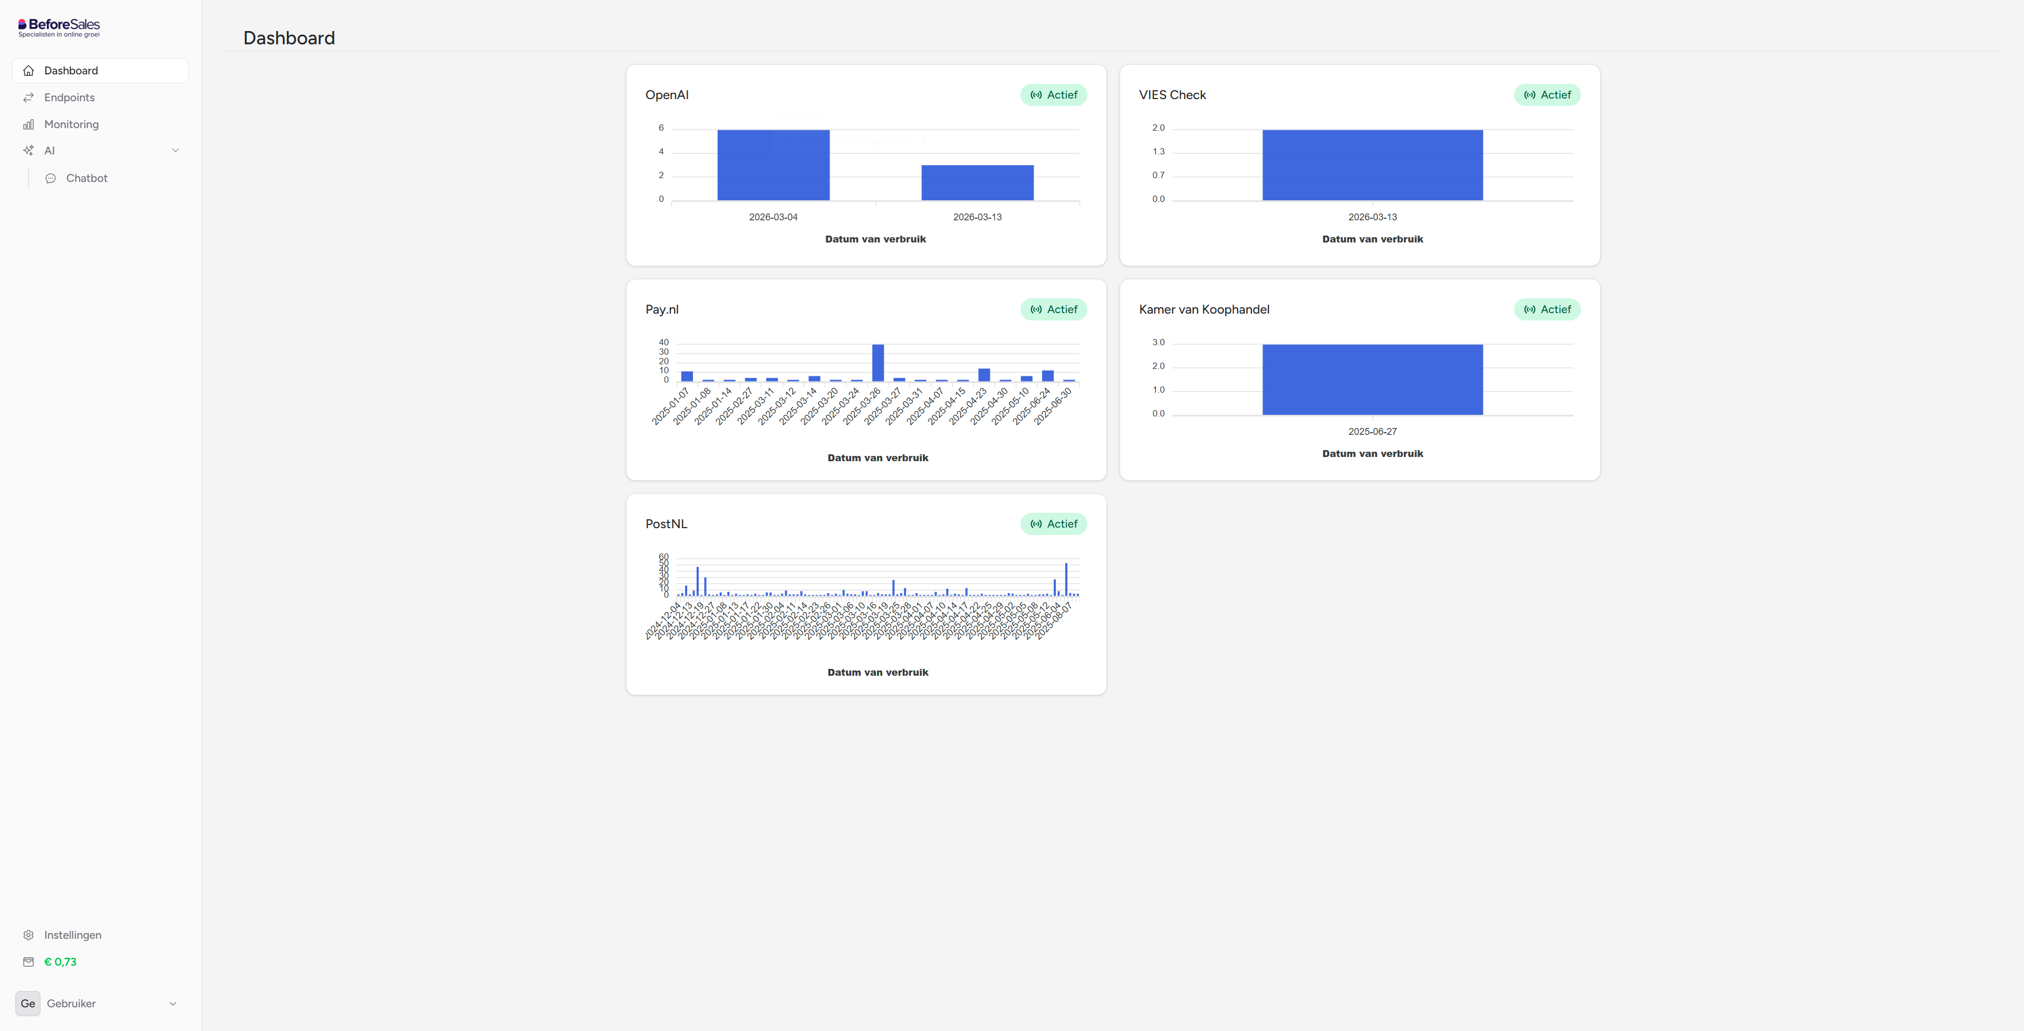2024x1031 pixels.
Task: Click the signal icon on Kamer van Koophandel card
Action: (x=1530, y=309)
